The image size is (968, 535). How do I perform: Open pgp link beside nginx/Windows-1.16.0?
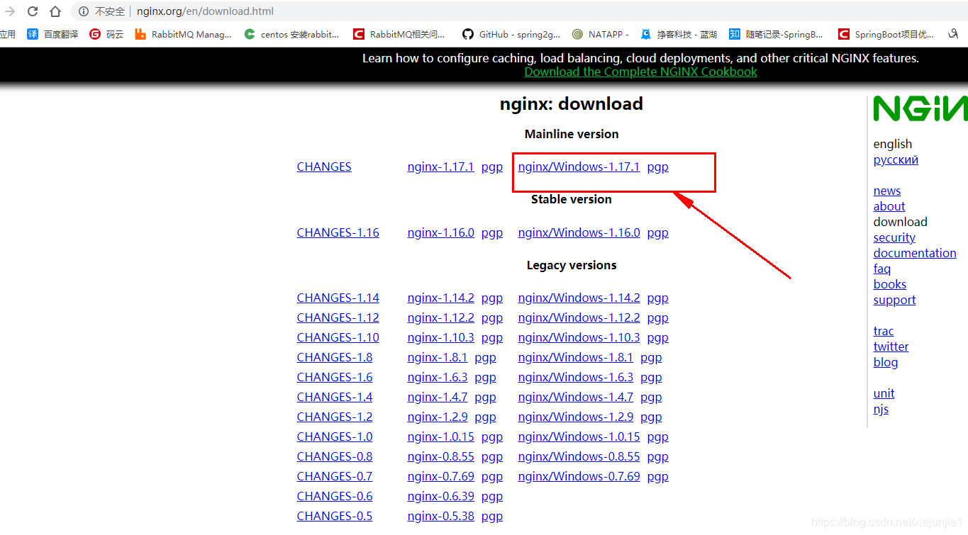click(x=657, y=233)
